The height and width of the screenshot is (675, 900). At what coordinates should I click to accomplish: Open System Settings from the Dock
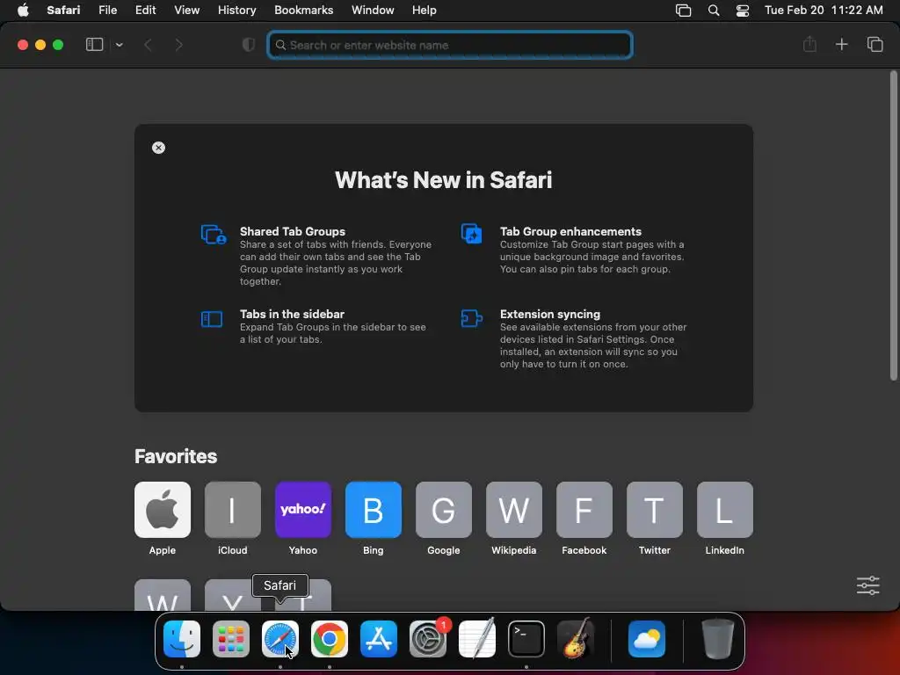click(x=428, y=638)
